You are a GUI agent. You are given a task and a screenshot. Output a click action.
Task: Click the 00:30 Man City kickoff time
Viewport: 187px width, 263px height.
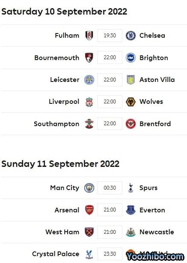tap(110, 188)
